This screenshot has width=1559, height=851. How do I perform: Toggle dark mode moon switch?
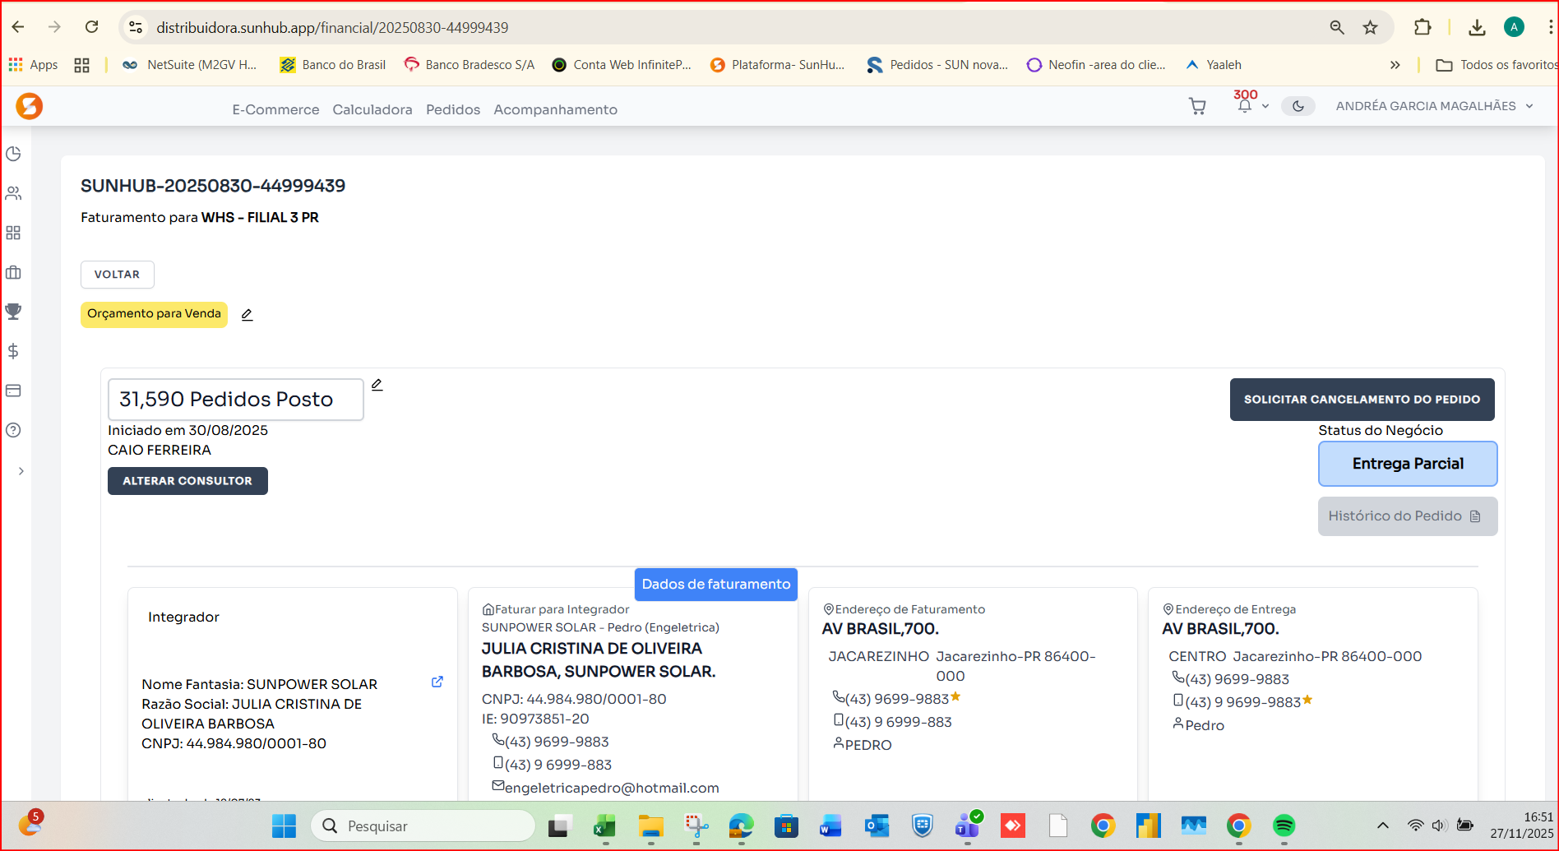click(1298, 106)
